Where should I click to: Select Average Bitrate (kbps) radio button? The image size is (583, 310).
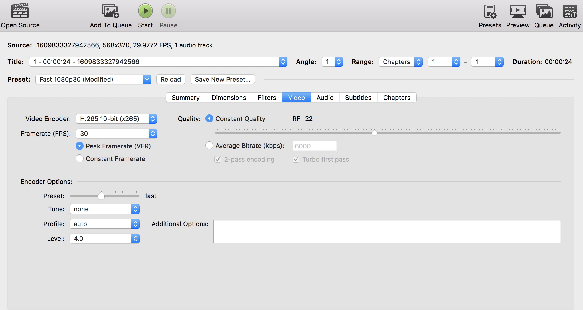tap(209, 146)
